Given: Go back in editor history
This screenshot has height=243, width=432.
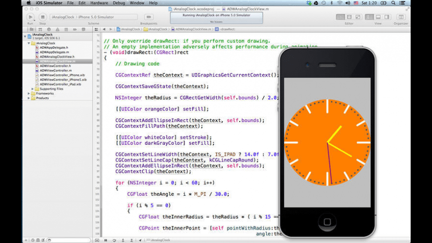Looking at the screenshot, I should click(104, 29).
